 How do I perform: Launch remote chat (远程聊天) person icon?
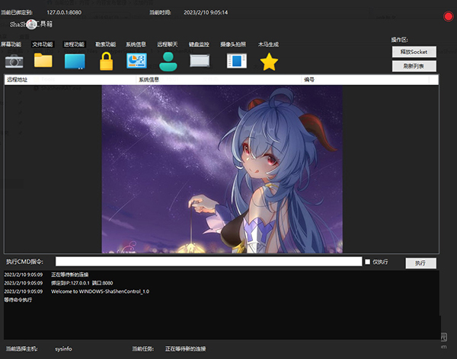(x=168, y=62)
